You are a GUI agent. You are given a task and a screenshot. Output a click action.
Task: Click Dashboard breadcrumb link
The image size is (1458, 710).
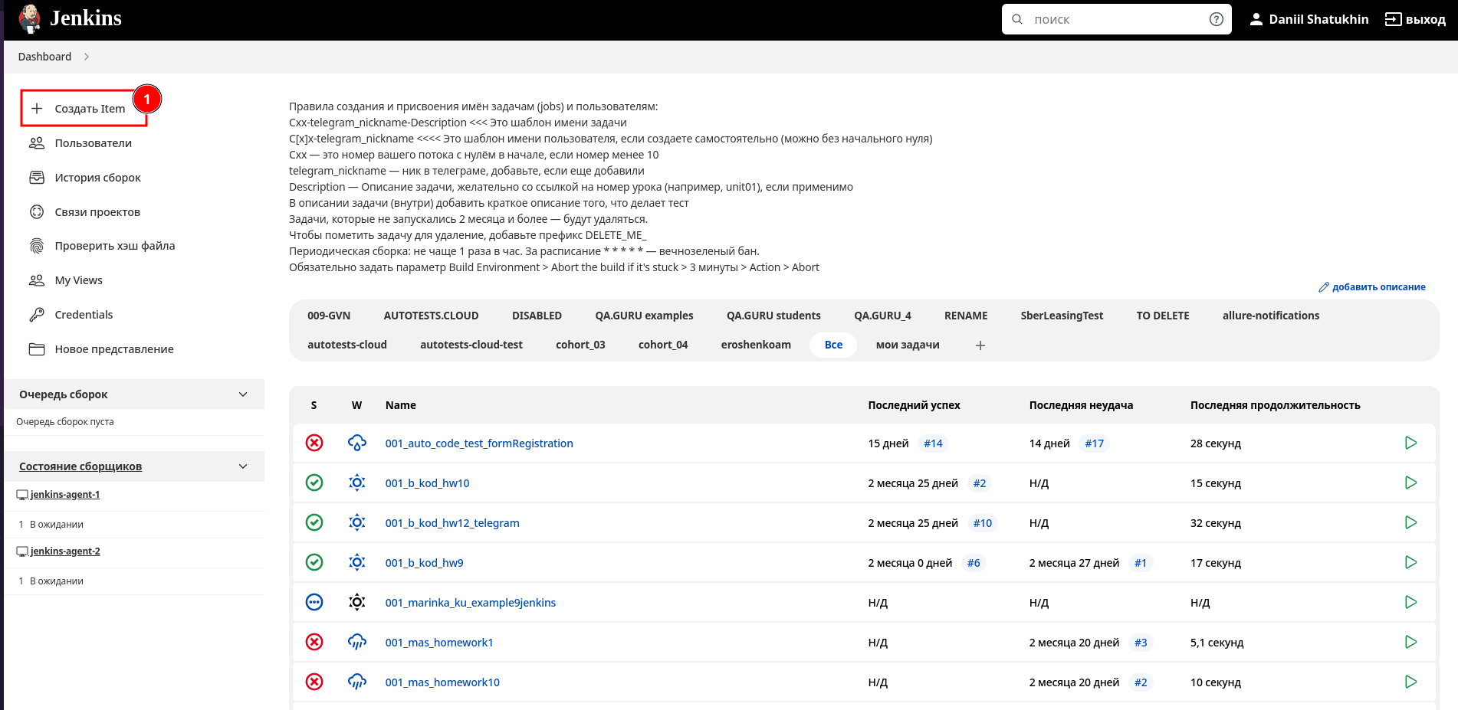(x=44, y=57)
